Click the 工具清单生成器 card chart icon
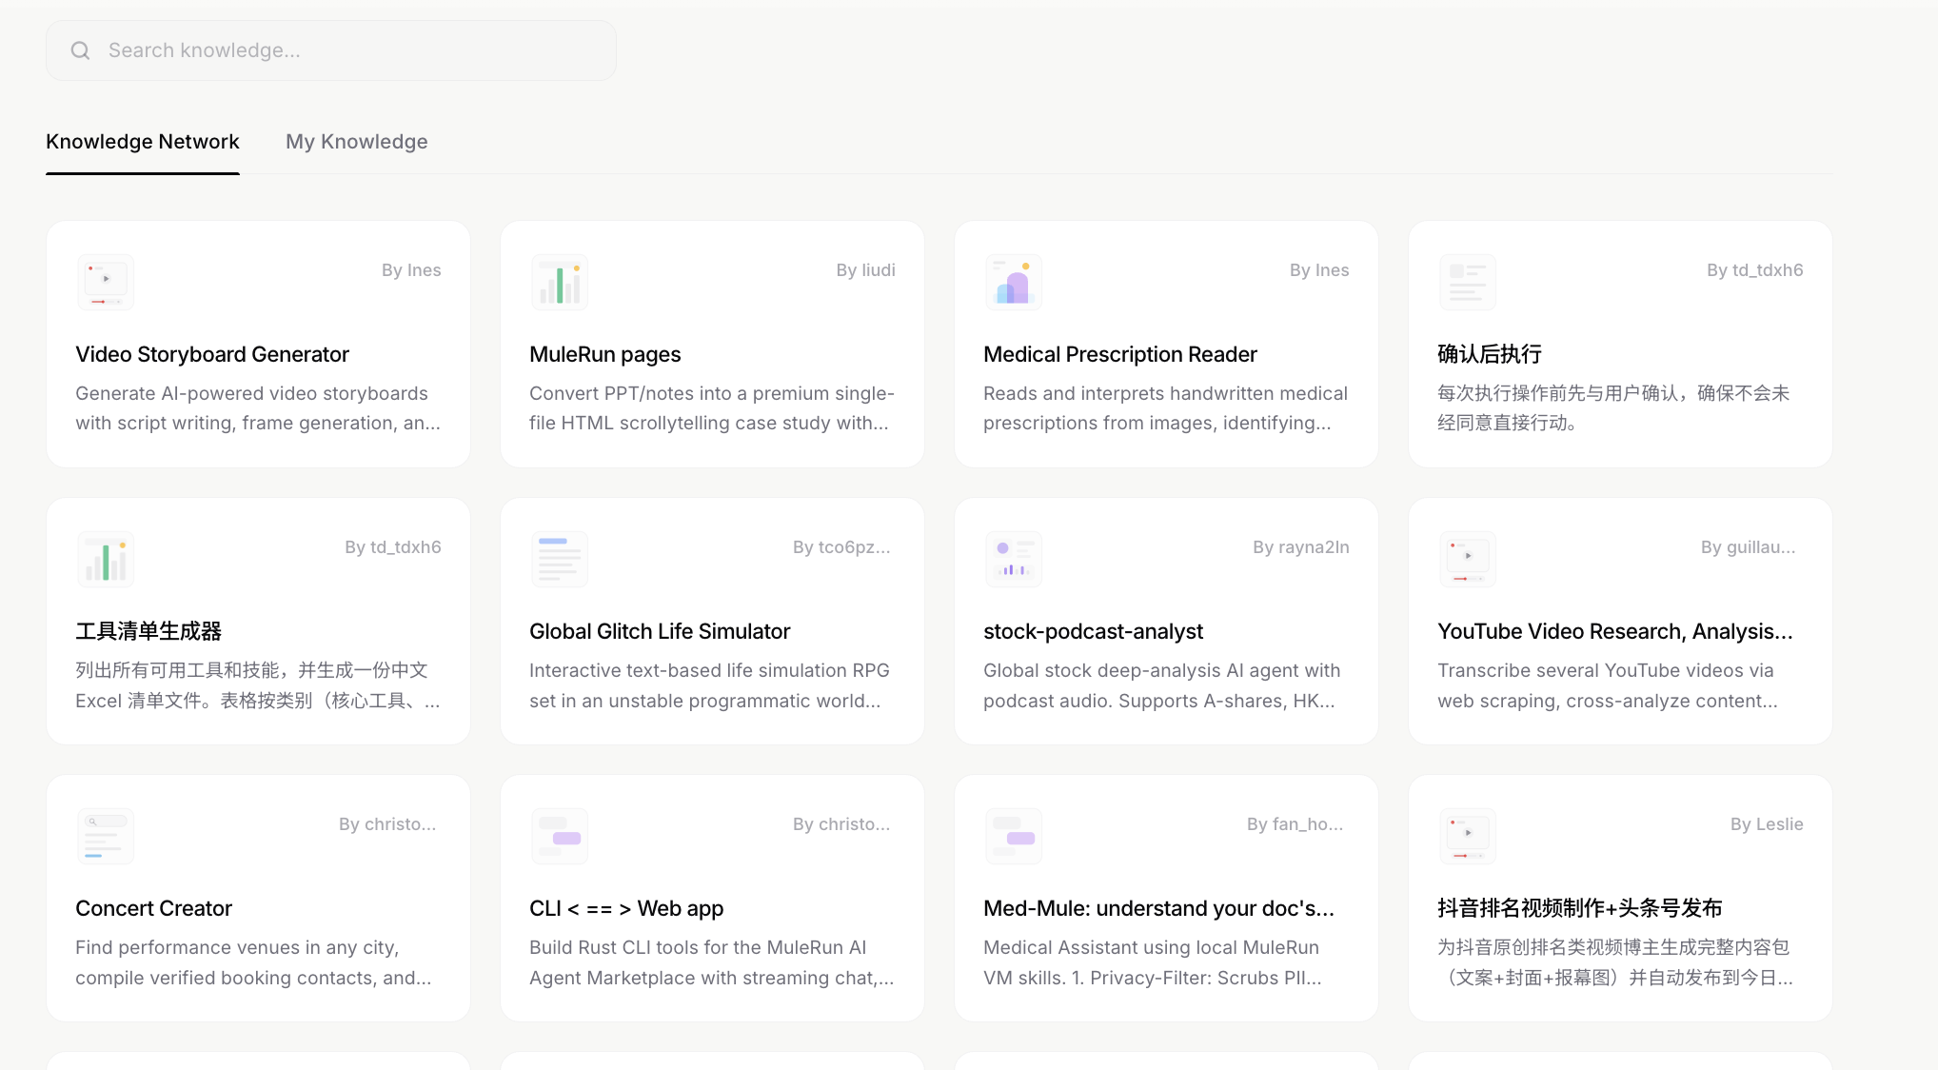 (x=106, y=560)
